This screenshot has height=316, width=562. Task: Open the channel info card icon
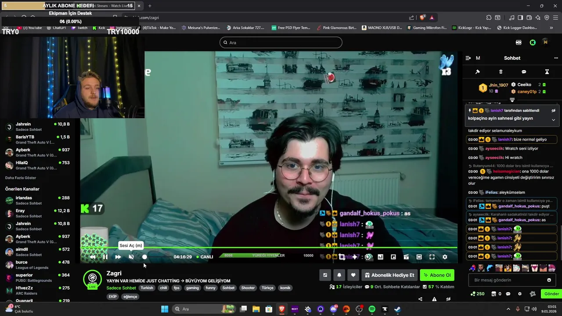[325, 275]
